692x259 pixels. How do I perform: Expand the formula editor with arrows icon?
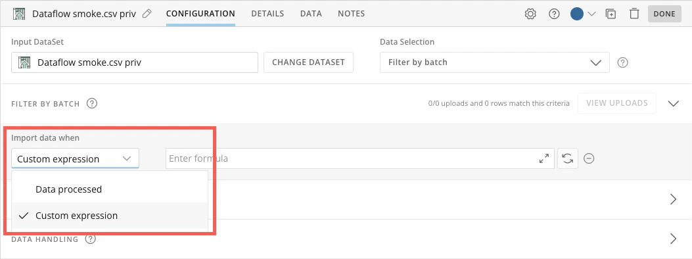click(544, 158)
